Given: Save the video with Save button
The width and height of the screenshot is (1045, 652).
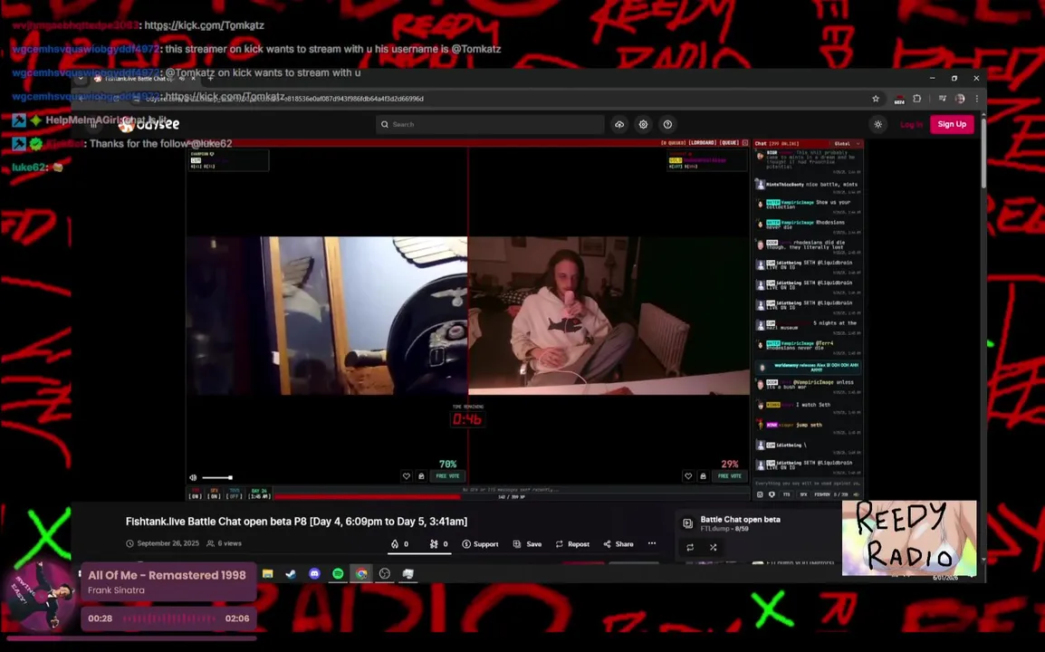Looking at the screenshot, I should [527, 544].
